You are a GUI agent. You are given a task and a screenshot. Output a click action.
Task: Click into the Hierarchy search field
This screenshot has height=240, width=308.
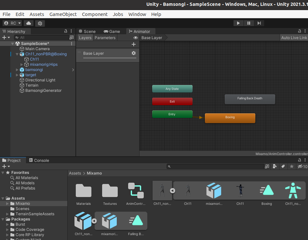[41, 37]
